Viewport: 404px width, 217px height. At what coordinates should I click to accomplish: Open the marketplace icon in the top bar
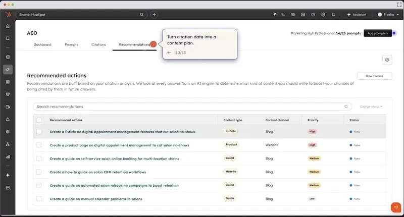[303, 15]
